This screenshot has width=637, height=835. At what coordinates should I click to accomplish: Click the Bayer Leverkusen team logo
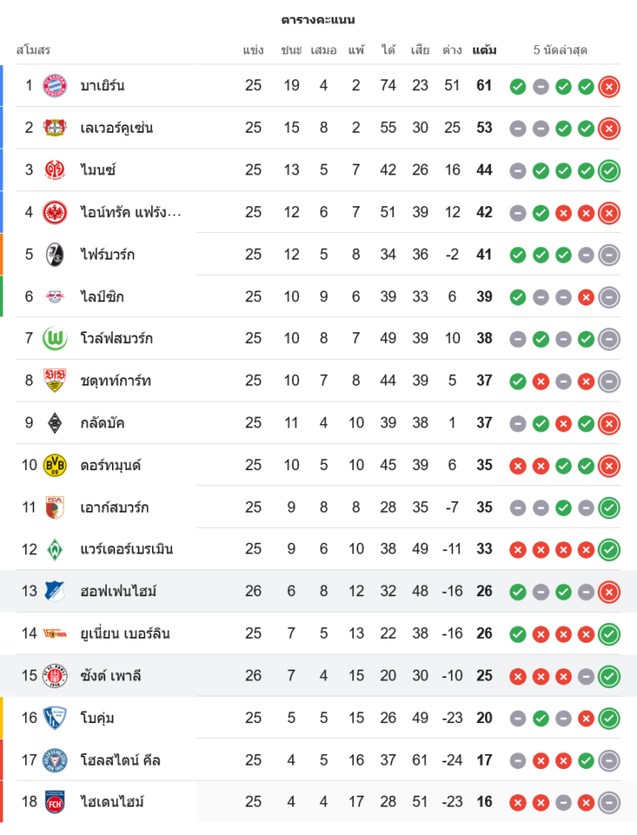(54, 128)
